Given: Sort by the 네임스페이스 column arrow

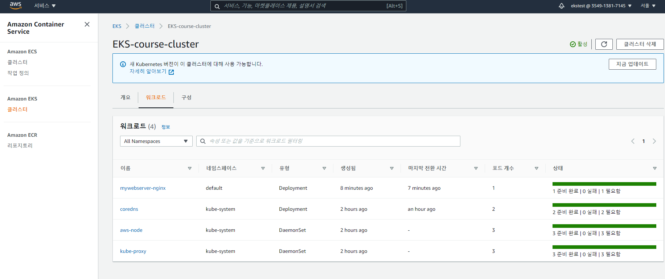Looking at the screenshot, I should coord(263,168).
